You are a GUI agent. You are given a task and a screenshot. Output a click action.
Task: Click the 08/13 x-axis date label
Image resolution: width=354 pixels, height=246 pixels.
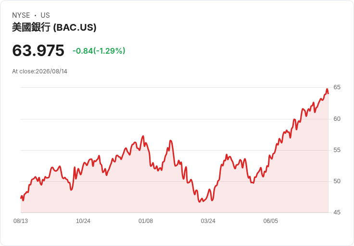pyautogui.click(x=21, y=221)
